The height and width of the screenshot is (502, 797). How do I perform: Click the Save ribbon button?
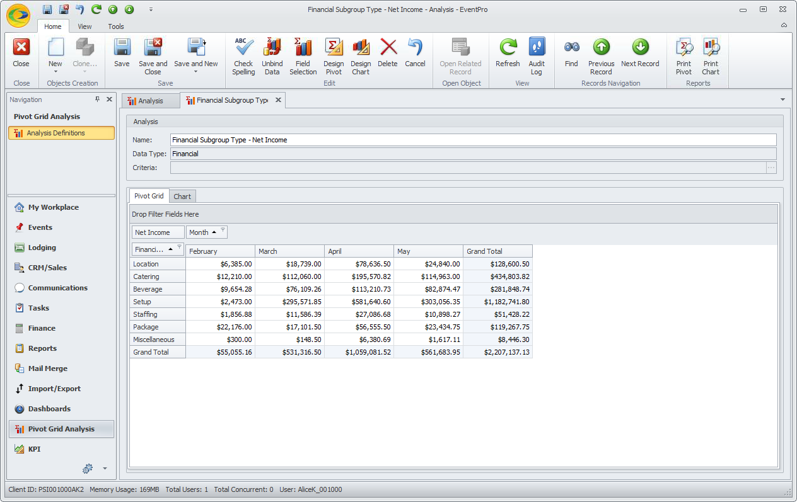(x=122, y=52)
